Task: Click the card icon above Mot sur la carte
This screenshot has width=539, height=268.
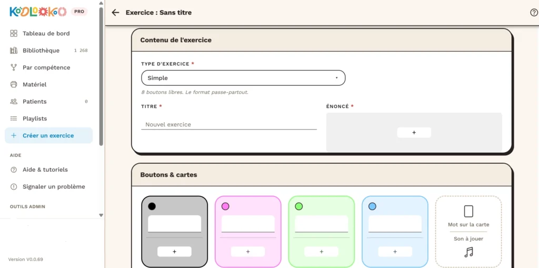Action: 468,211
